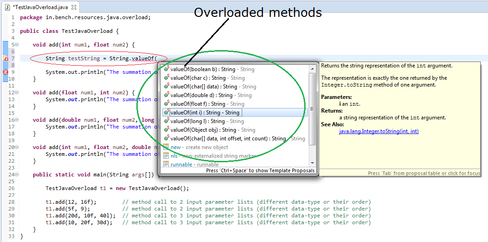
Task: Close the TestJavaOverload.java editor tab
Action: pyautogui.click(x=73, y=7)
